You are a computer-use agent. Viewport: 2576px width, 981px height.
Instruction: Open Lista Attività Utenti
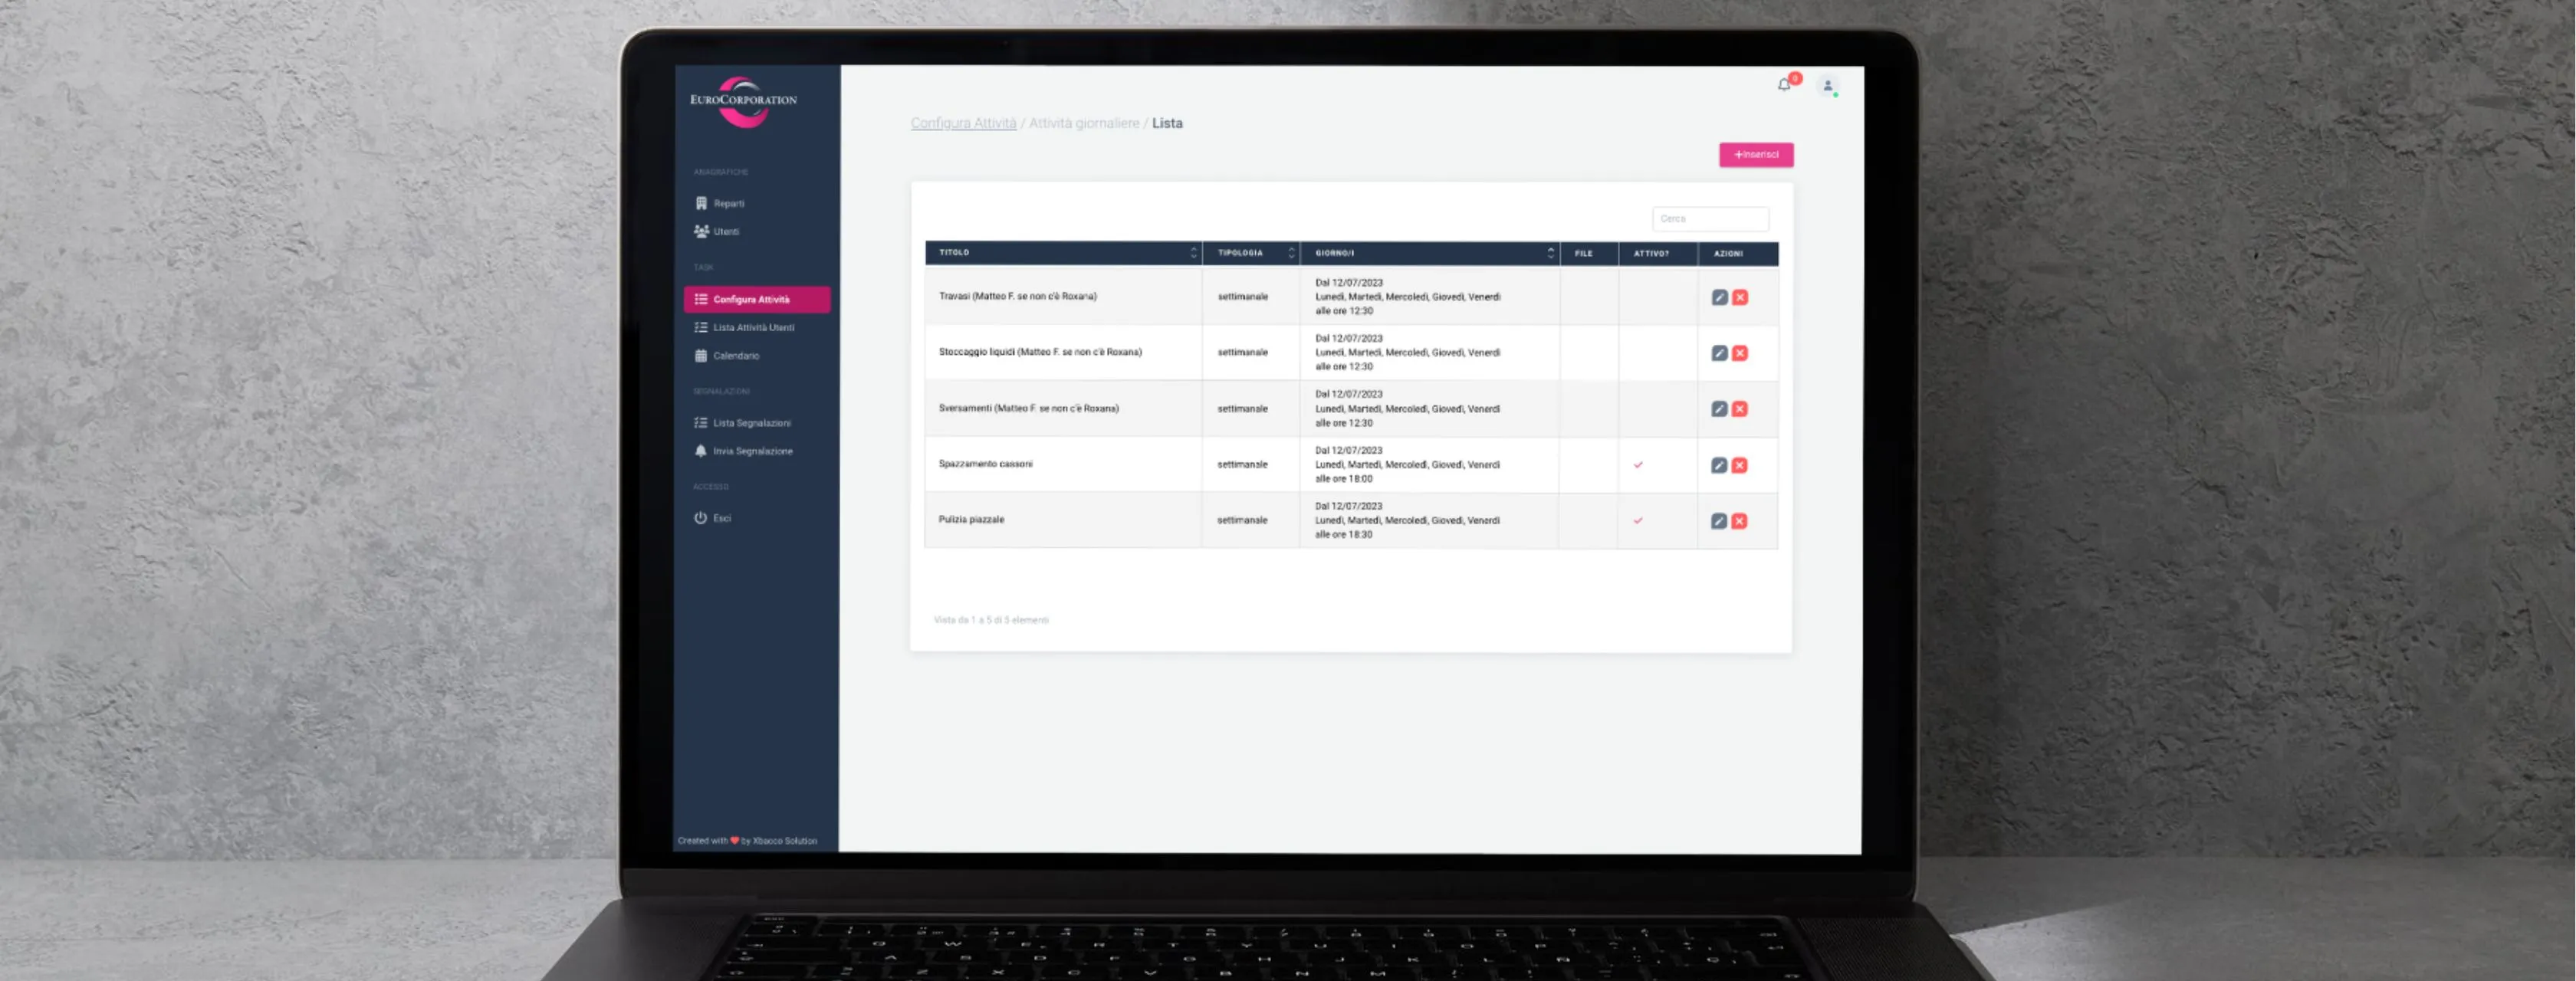pos(754,327)
